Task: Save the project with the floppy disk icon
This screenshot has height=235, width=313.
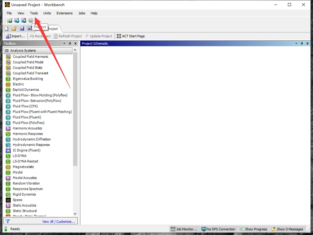Action: tap(22, 28)
